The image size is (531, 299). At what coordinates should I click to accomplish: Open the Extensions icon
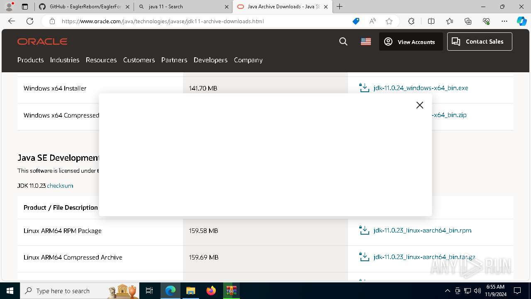411,21
